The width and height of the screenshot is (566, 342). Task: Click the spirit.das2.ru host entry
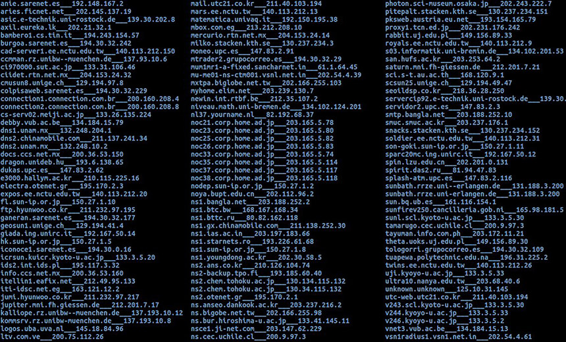441,170
